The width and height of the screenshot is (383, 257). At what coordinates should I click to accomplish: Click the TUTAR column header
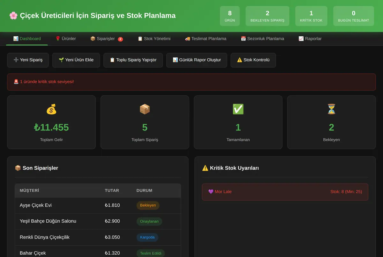(112, 190)
